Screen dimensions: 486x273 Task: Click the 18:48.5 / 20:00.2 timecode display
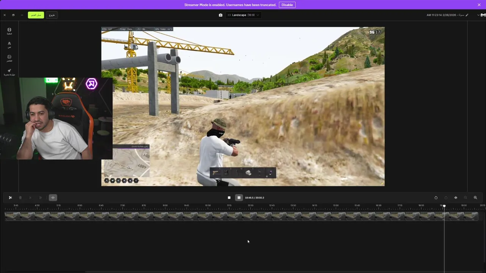click(x=254, y=198)
